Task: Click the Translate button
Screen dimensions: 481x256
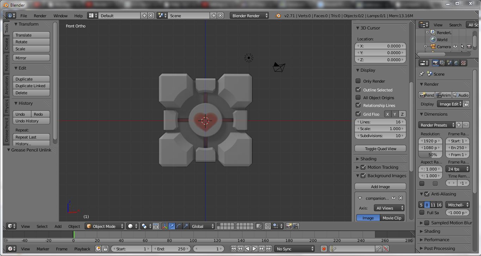Action: (31, 35)
